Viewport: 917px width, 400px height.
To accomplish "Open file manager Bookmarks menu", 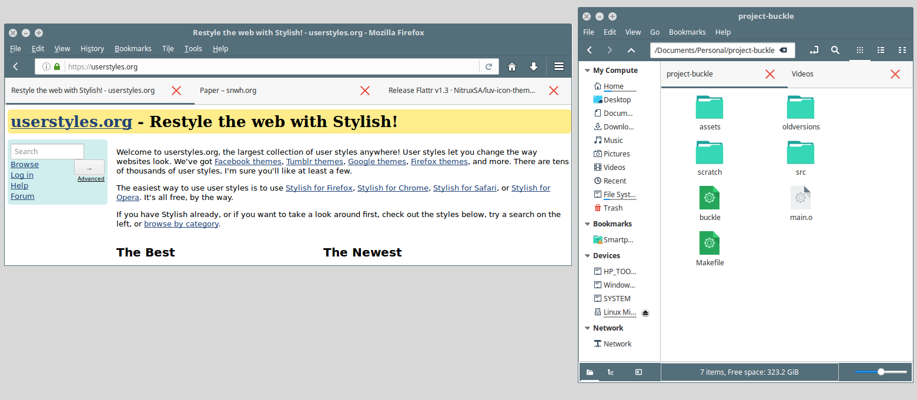I will [x=687, y=32].
